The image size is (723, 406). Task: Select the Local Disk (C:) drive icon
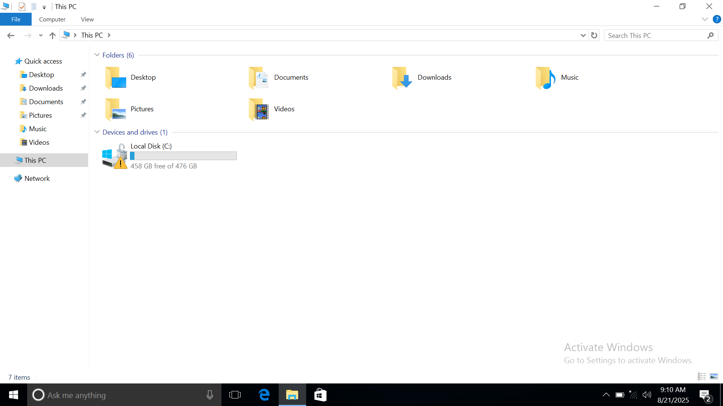(114, 156)
